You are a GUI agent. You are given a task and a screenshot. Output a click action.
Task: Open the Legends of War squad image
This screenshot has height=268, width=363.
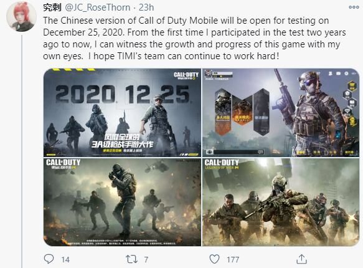(281, 202)
